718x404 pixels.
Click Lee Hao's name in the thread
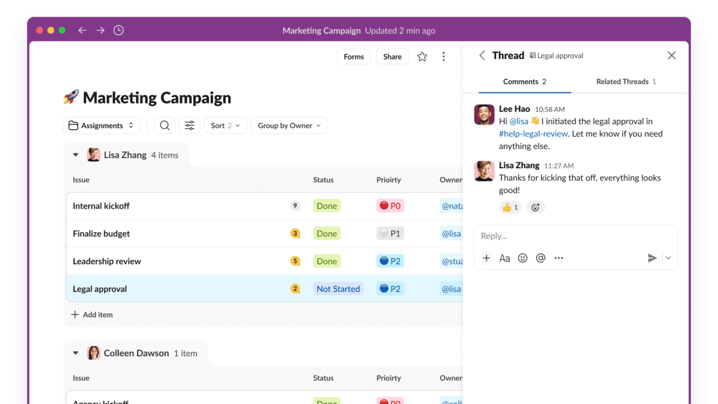[x=515, y=108]
